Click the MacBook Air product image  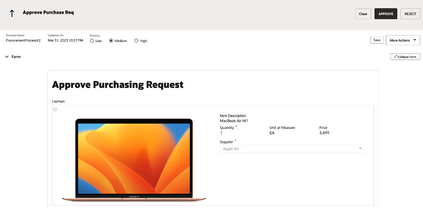click(x=134, y=160)
